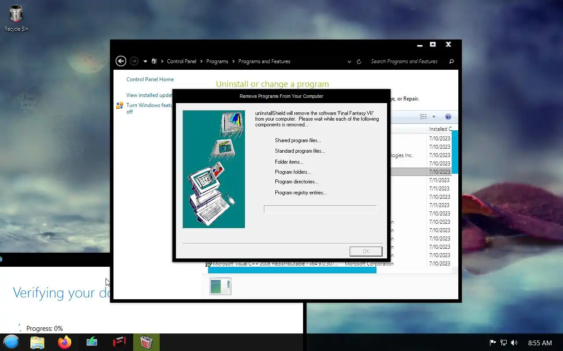
Task: Go back in Programs and Features
Action: (121, 61)
